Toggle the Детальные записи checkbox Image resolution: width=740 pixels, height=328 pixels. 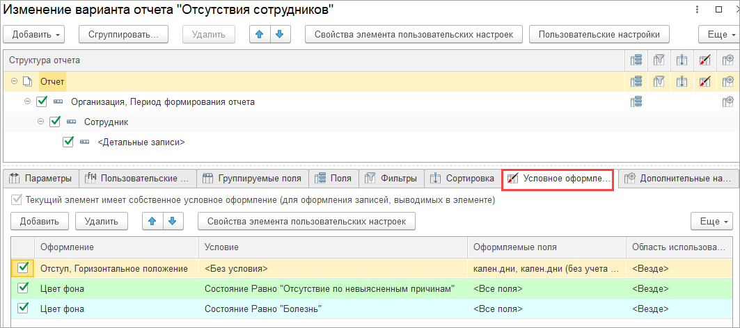(x=68, y=142)
